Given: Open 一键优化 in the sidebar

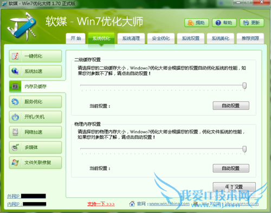Looking at the screenshot, I should pyautogui.click(x=35, y=56).
